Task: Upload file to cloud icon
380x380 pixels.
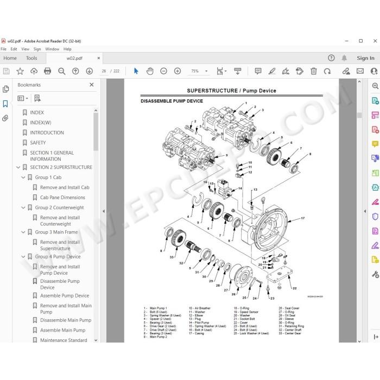Action: pyautogui.click(x=34, y=71)
